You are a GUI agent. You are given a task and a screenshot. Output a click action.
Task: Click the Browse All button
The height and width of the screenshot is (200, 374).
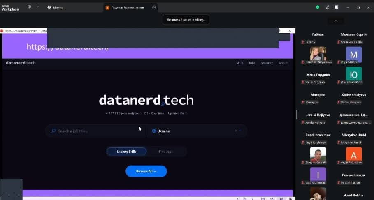[x=146, y=171]
